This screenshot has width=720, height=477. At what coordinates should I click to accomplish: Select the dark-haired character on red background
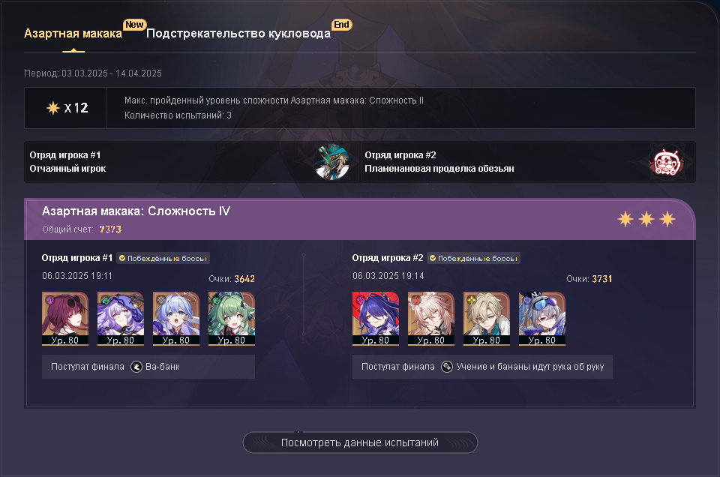coord(376,319)
